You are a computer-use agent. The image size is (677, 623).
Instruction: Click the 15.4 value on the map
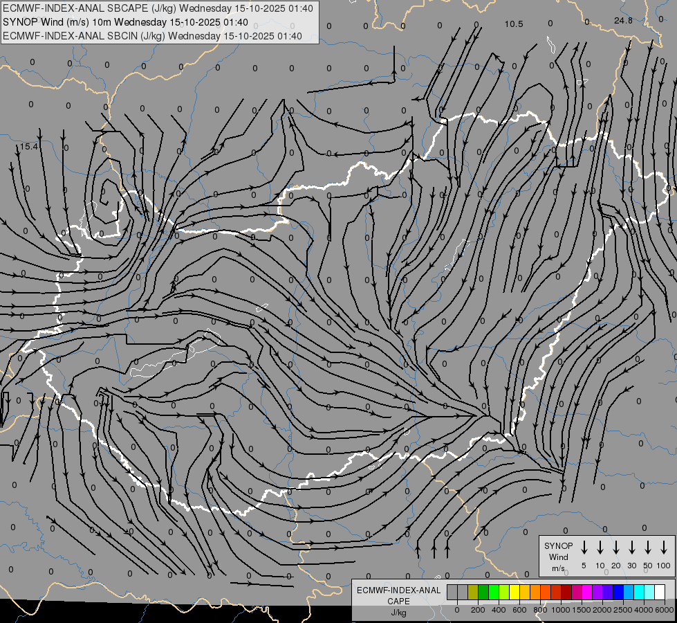coord(28,147)
